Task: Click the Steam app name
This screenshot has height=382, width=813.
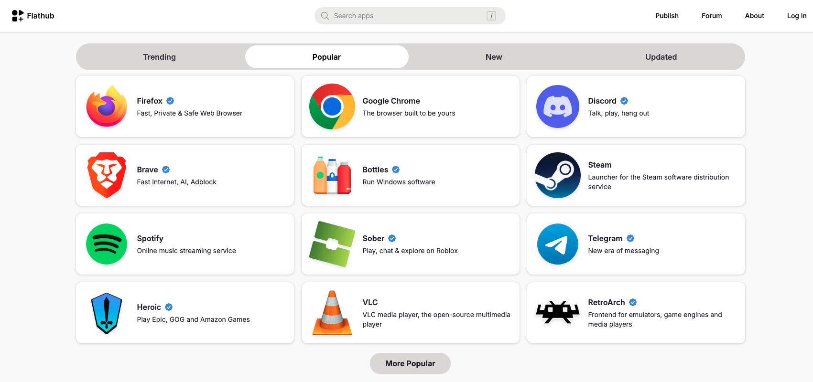Action: click(600, 165)
